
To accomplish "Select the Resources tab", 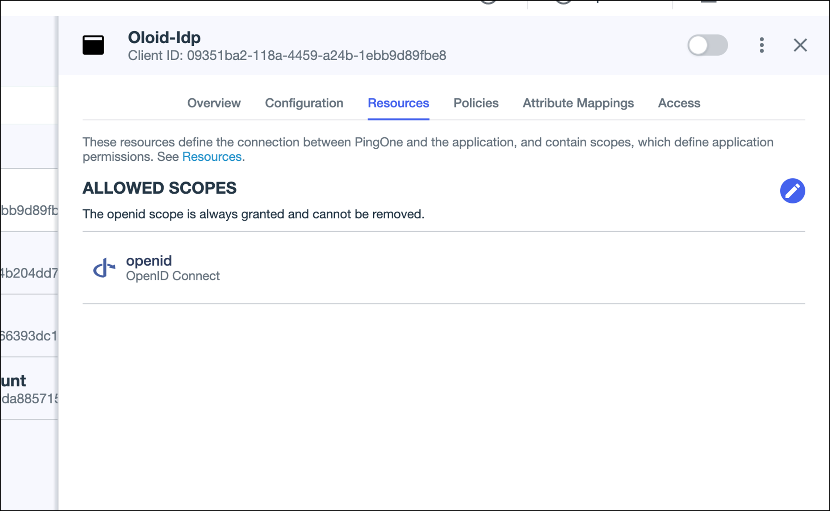I will [398, 103].
